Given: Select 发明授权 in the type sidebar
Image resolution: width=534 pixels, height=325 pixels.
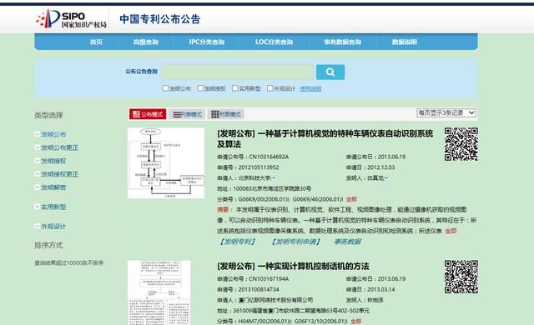Looking at the screenshot, I should click(53, 161).
